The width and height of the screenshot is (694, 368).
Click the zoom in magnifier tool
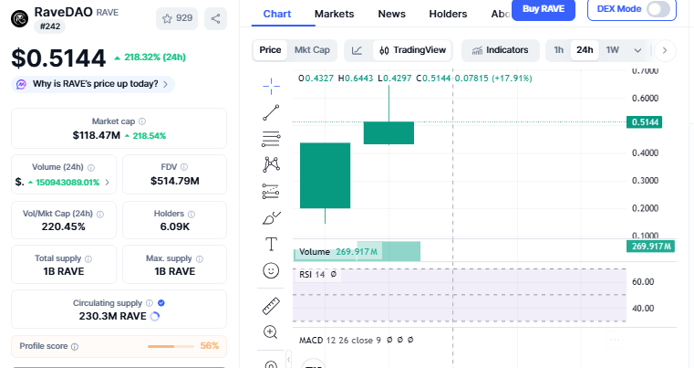click(x=271, y=331)
